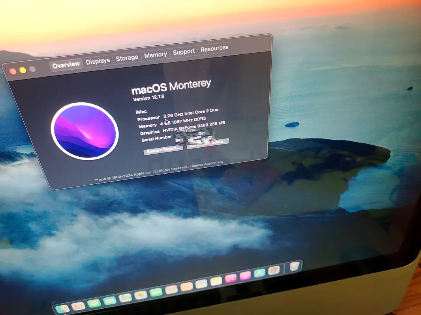Launch the yellow Notes app from the dock
The width and height of the screenshot is (421, 315).
point(216,281)
